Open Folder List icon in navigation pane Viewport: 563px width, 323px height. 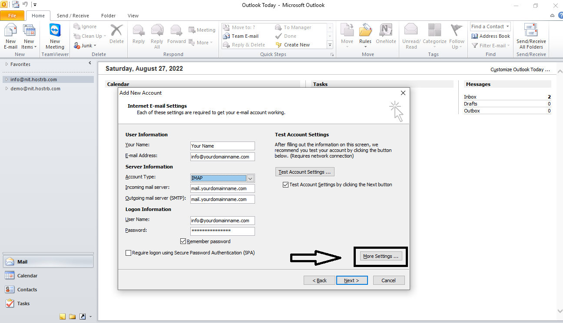72,316
